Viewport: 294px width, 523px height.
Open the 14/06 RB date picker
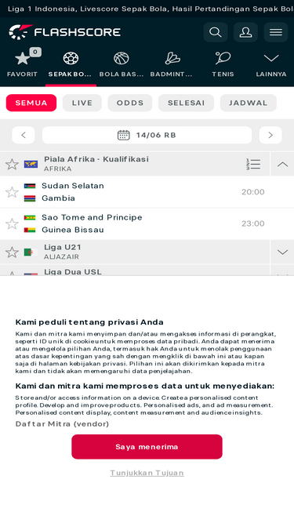click(x=147, y=135)
